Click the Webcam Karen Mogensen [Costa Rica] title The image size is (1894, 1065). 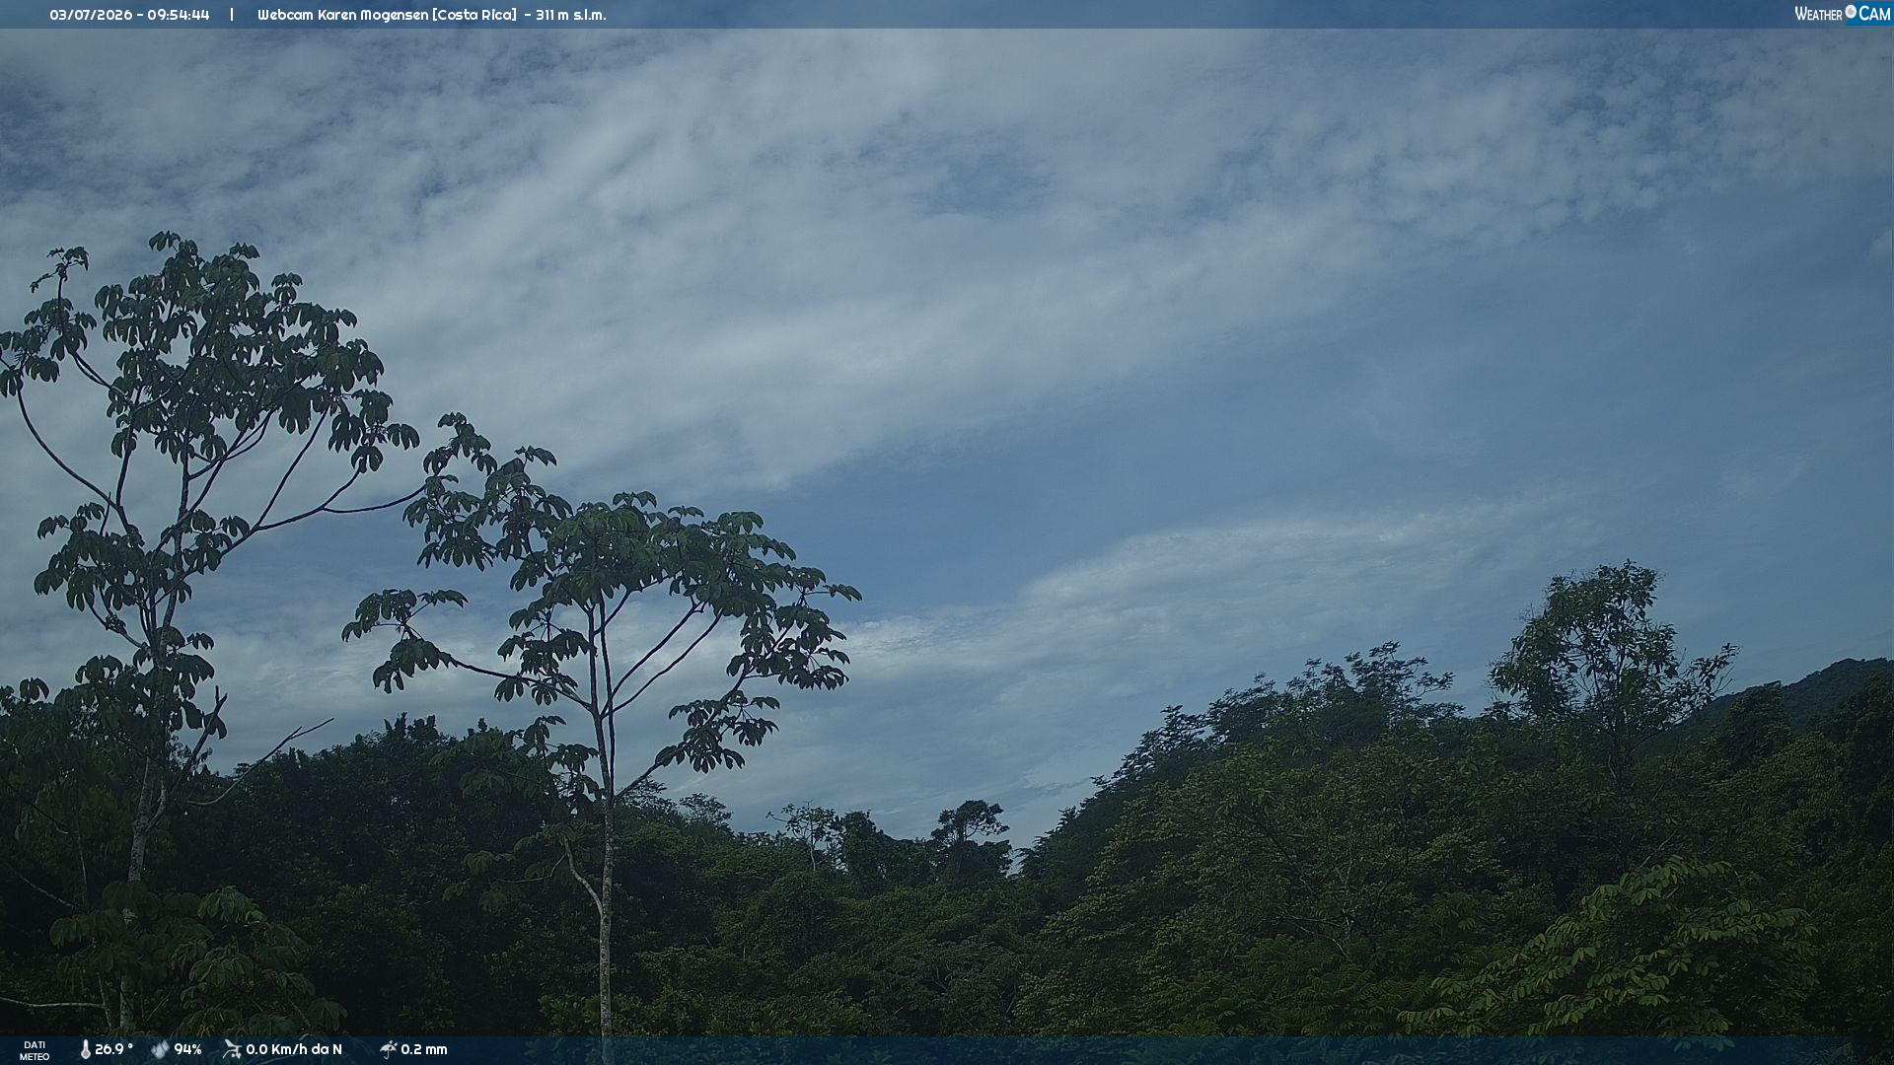coord(387,15)
